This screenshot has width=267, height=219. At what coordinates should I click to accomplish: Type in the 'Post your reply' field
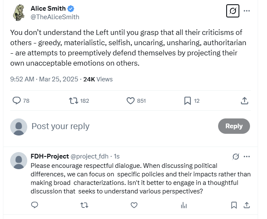(119, 126)
